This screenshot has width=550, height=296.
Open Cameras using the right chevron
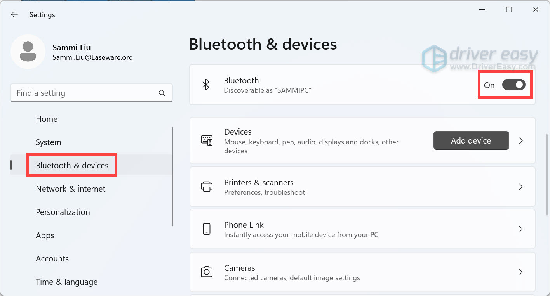pyautogui.click(x=521, y=272)
